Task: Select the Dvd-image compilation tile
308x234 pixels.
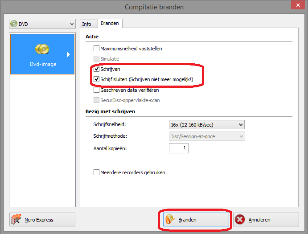Action: coord(42,54)
